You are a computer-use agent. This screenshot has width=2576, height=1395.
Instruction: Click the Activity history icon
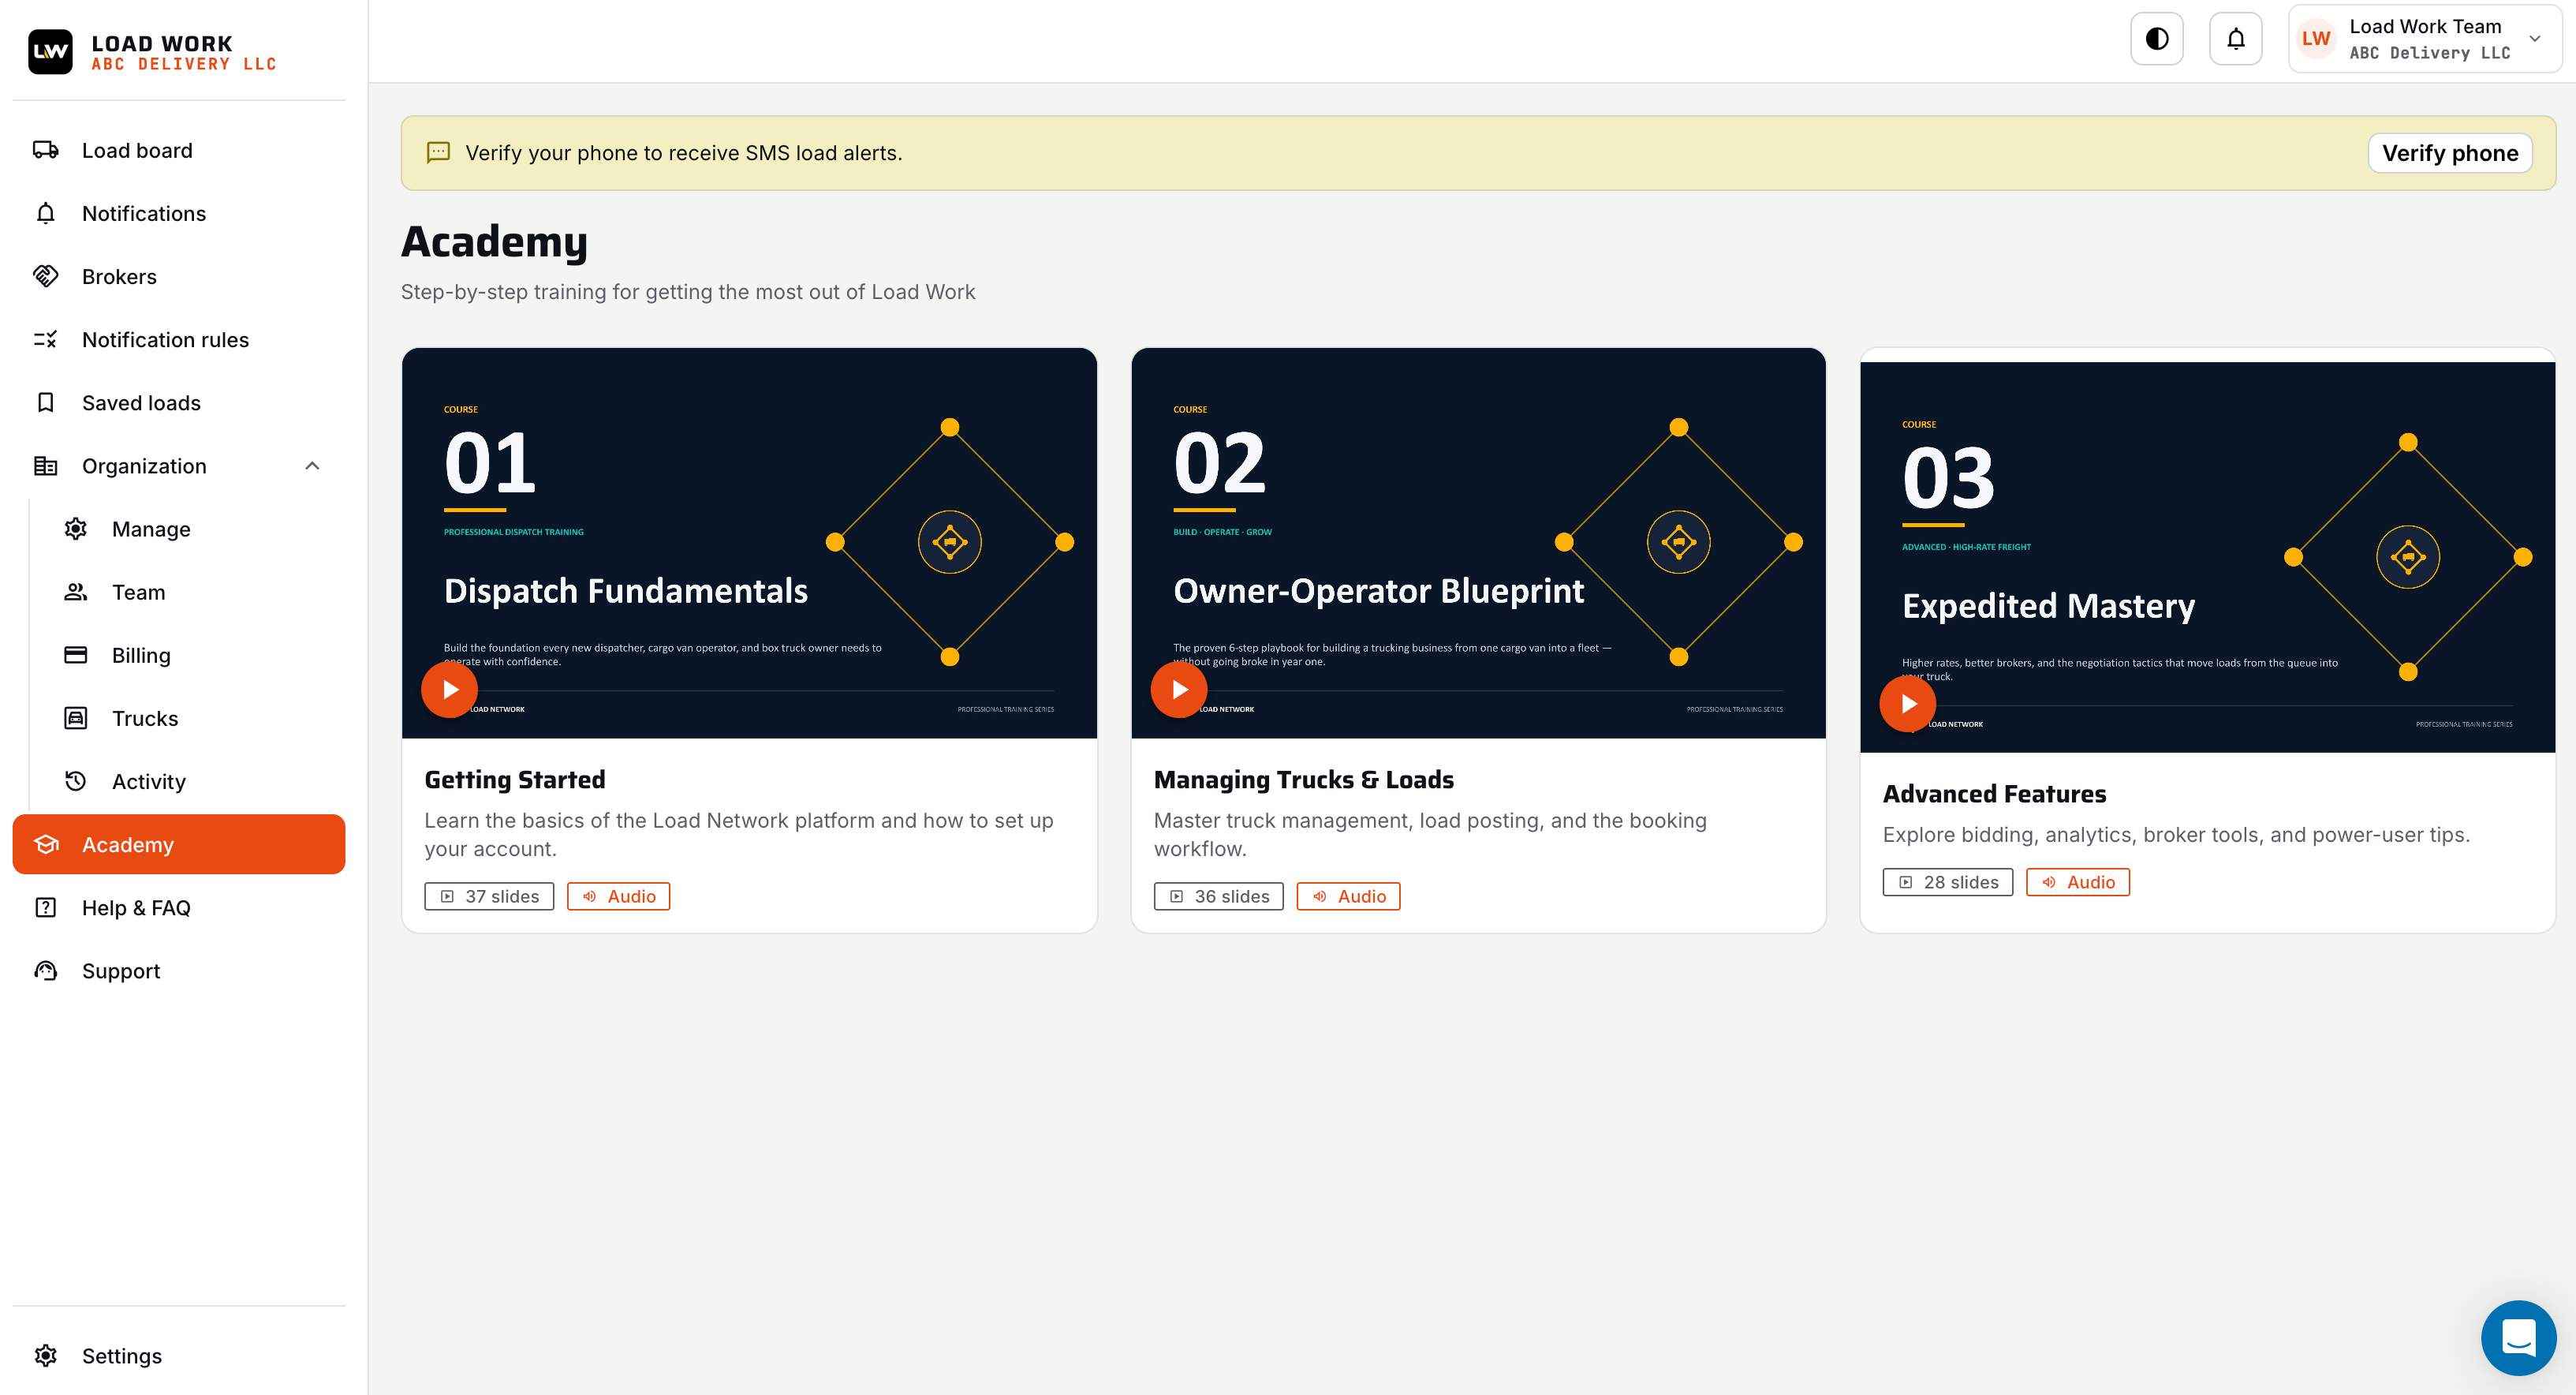(x=76, y=780)
